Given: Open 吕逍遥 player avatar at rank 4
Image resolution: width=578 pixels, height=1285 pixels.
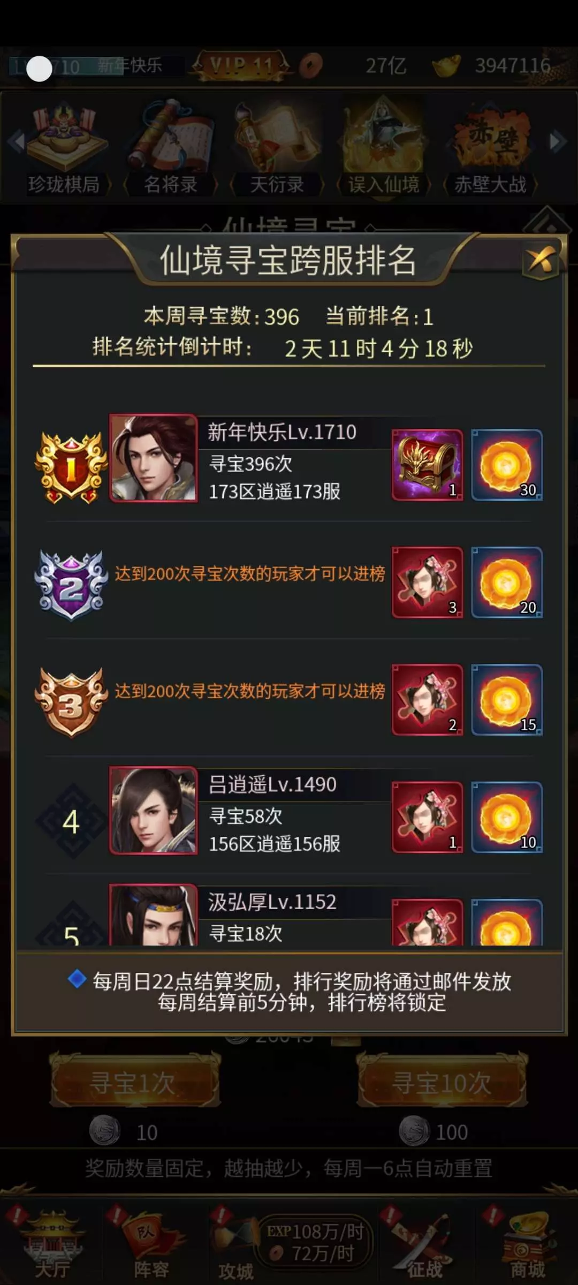Looking at the screenshot, I should coord(154,810).
